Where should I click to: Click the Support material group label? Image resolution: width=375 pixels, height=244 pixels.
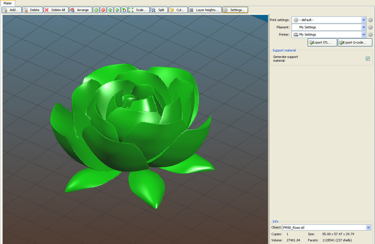(284, 51)
